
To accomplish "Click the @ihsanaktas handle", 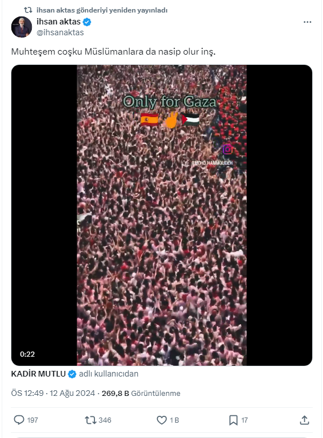I will pos(60,32).
